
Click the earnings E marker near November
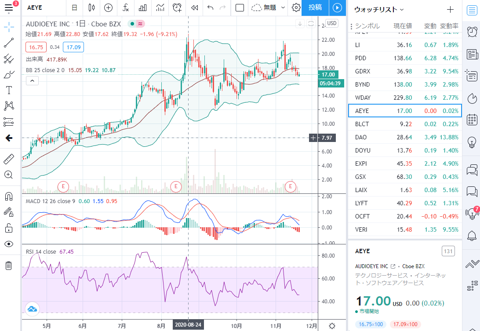pos(290,186)
